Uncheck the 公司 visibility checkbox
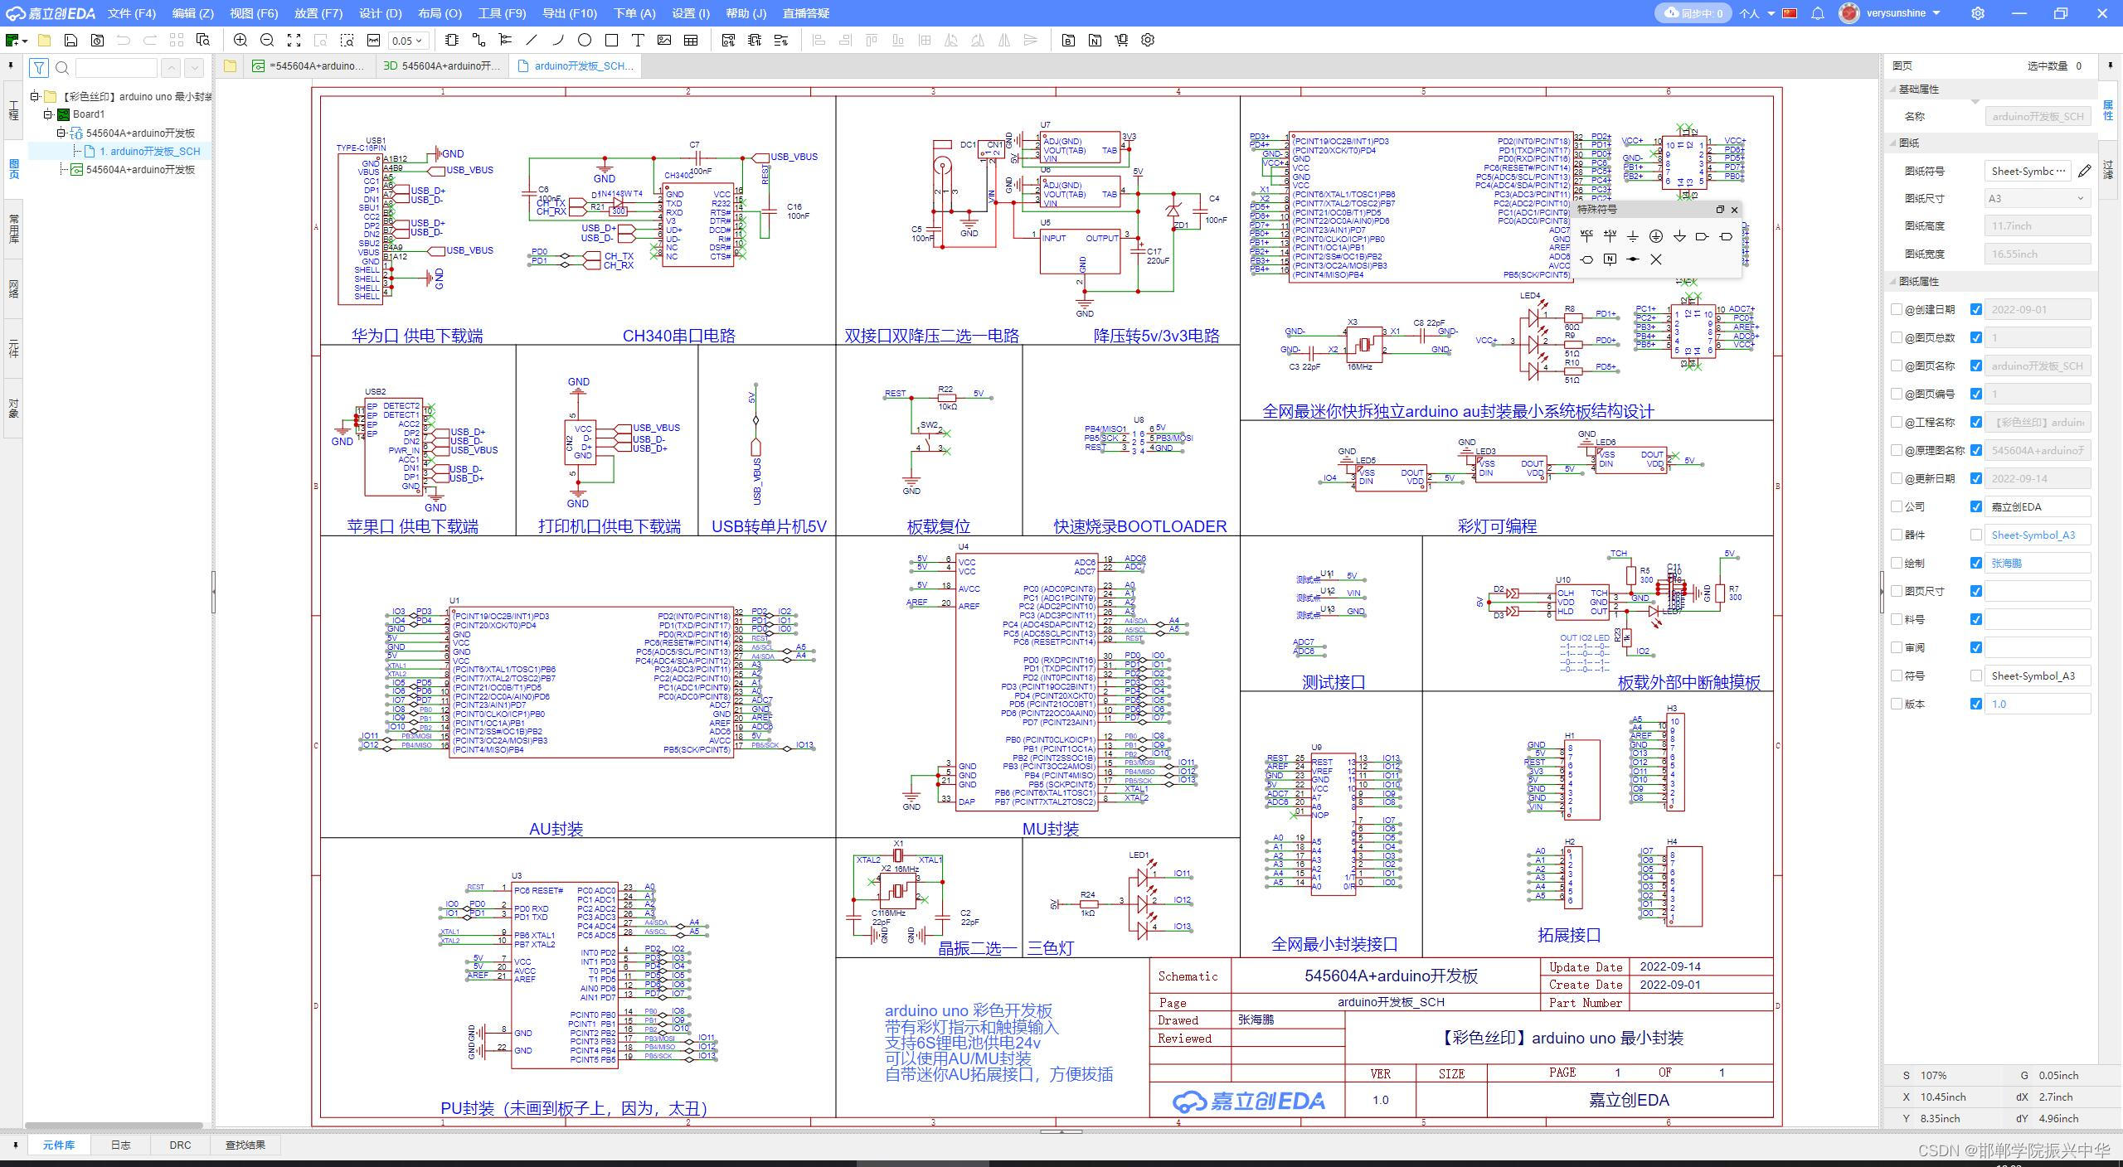Screen dimensions: 2123x1167 1976,506
